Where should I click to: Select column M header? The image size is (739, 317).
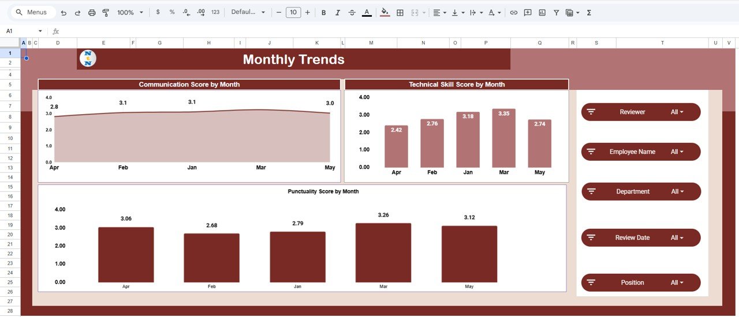coord(371,43)
